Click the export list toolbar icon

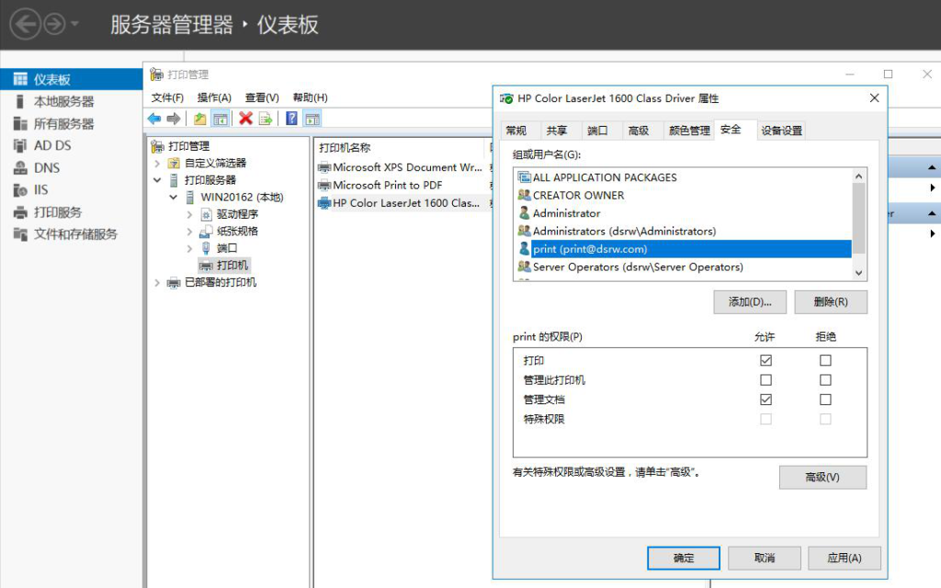point(266,119)
